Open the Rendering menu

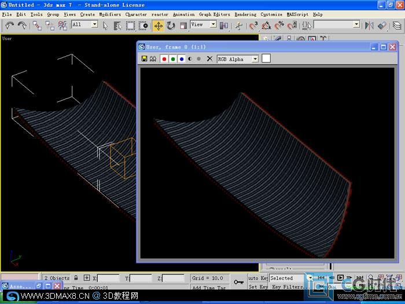[245, 14]
